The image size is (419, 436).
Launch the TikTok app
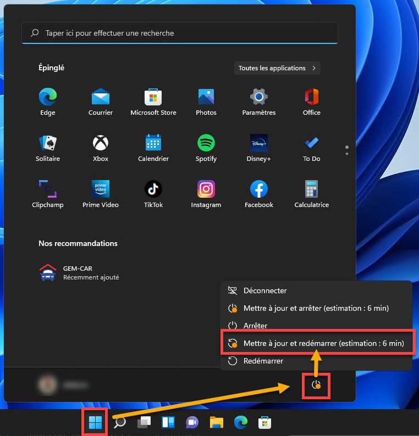click(153, 194)
